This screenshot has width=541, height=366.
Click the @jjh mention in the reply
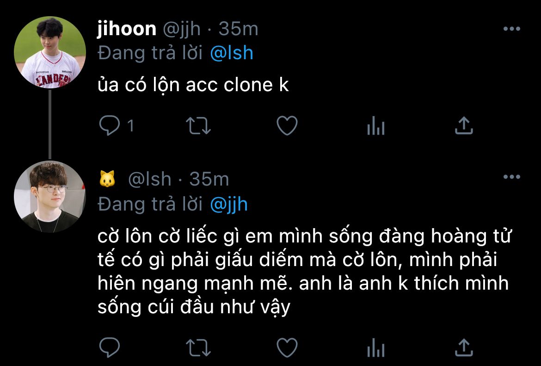pyautogui.click(x=228, y=204)
